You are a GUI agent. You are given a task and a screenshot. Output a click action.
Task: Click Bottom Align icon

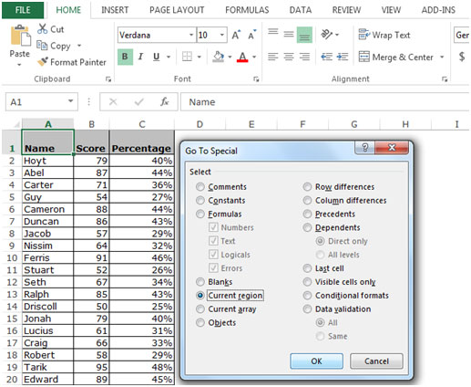(x=304, y=35)
